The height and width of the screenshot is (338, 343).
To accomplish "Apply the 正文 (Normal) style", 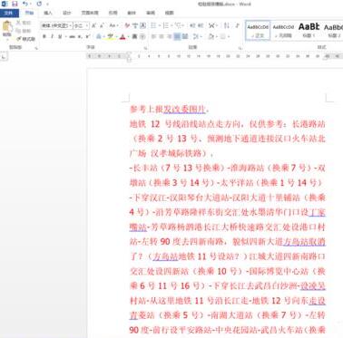I will coord(258,31).
